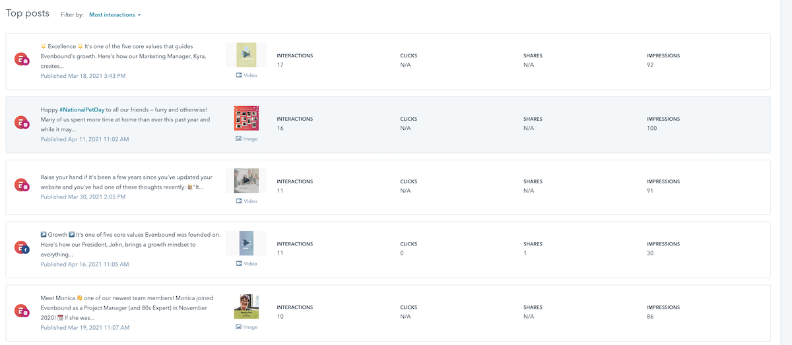Play the website update post video thumbnail
The image size is (792, 345).
246,180
